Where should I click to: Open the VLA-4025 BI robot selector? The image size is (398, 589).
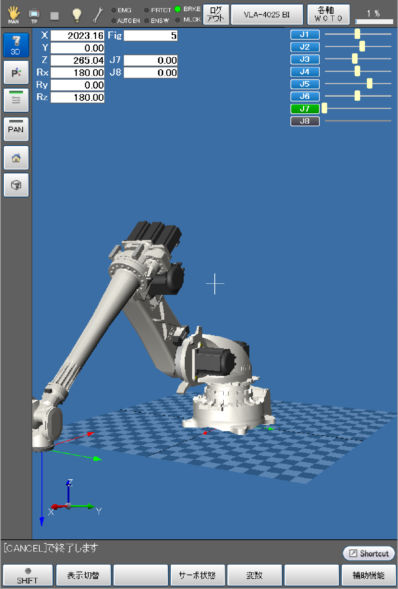267,15
